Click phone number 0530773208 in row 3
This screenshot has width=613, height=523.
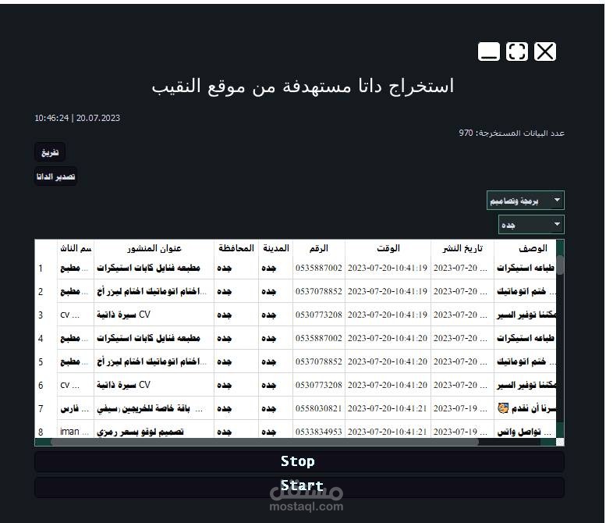pyautogui.click(x=319, y=315)
